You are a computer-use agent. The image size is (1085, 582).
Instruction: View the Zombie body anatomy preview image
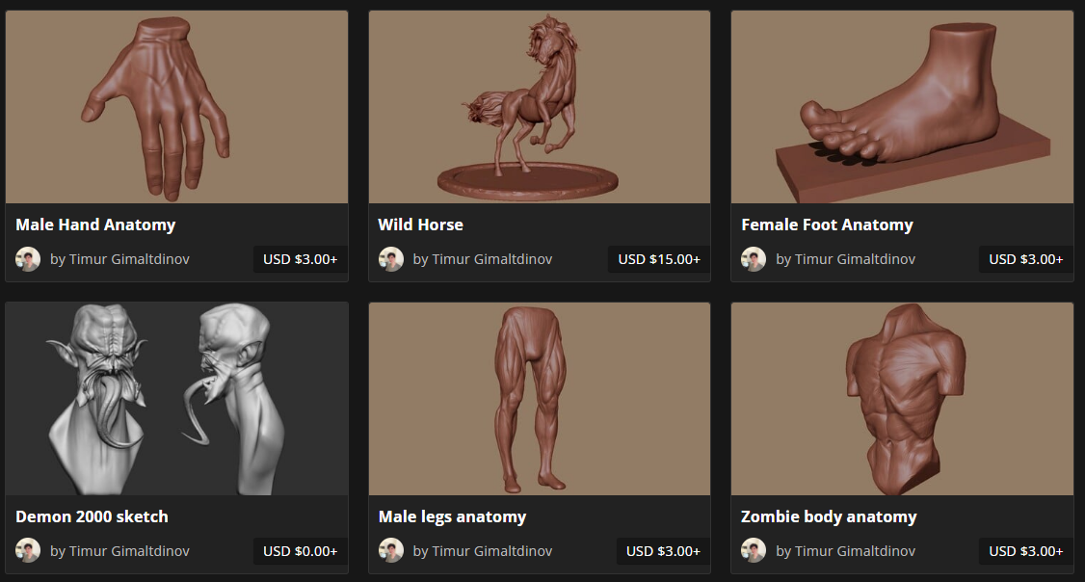point(902,399)
